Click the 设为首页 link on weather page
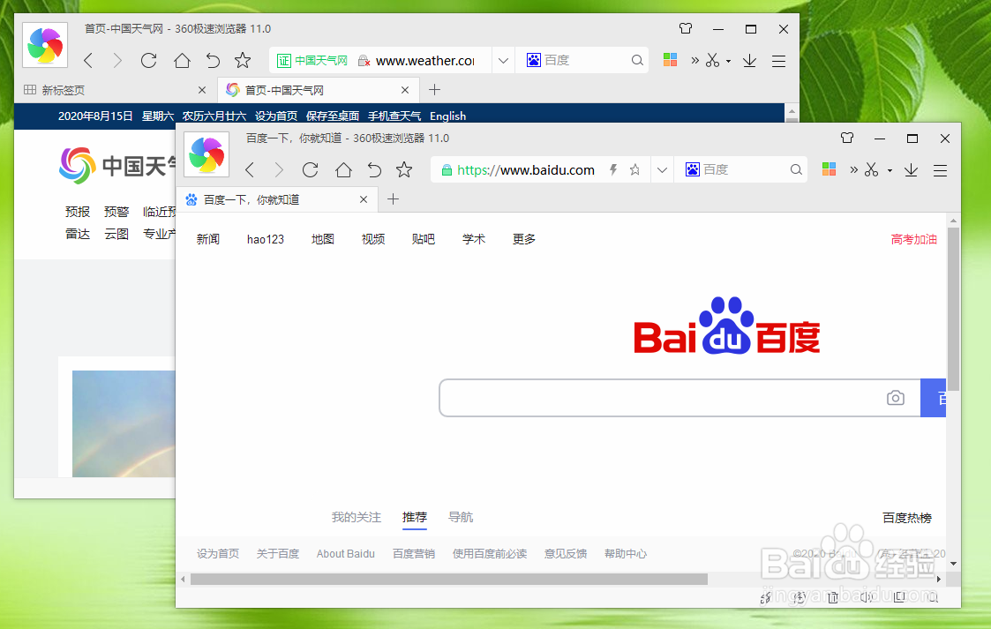The height and width of the screenshot is (629, 991). pyautogui.click(x=275, y=116)
